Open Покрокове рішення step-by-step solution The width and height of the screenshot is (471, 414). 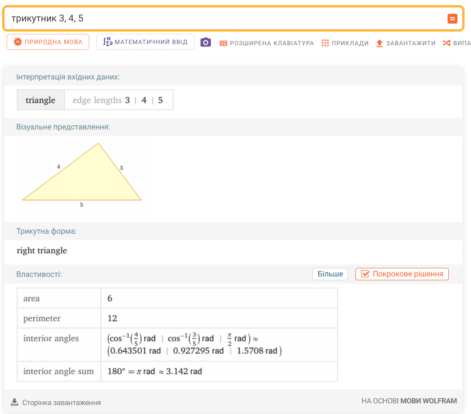coord(402,274)
